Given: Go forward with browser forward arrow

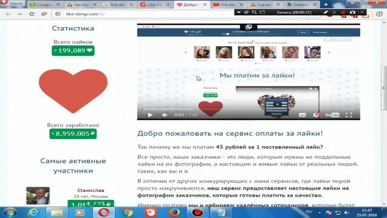Looking at the screenshot, I should [x=19, y=14].
